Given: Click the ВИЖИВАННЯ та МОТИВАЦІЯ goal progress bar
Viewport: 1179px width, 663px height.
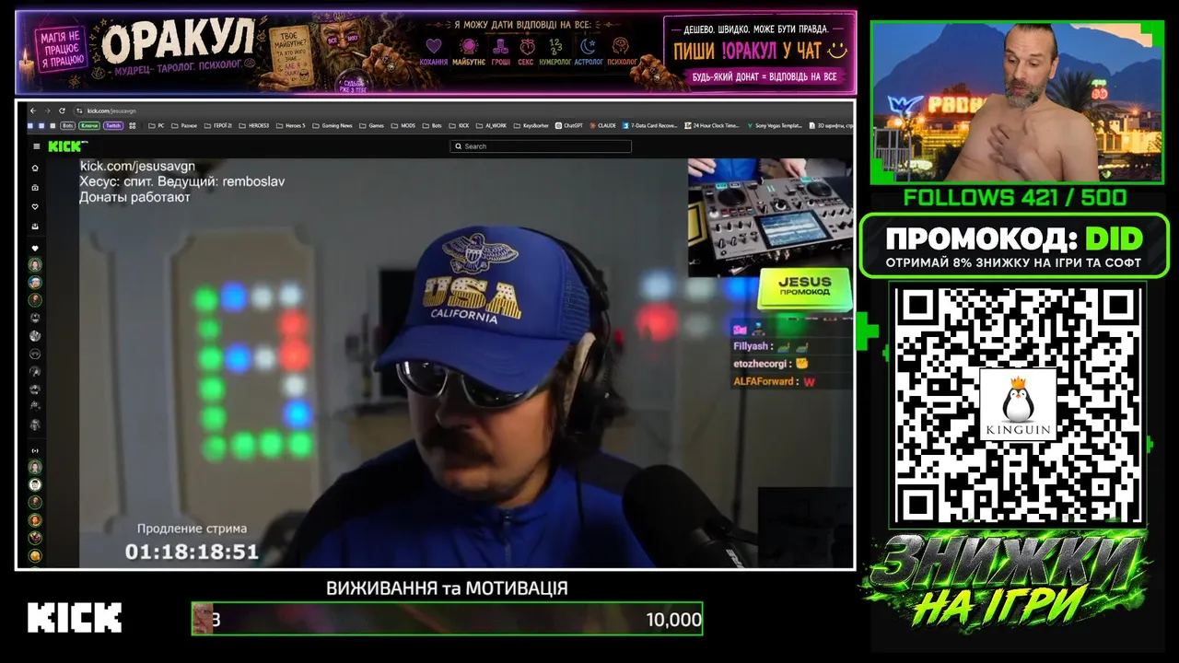Looking at the screenshot, I should 447,619.
